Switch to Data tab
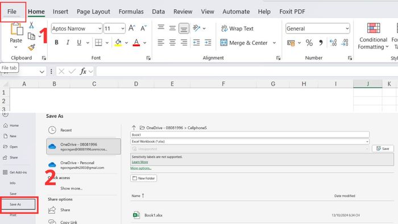 [159, 12]
